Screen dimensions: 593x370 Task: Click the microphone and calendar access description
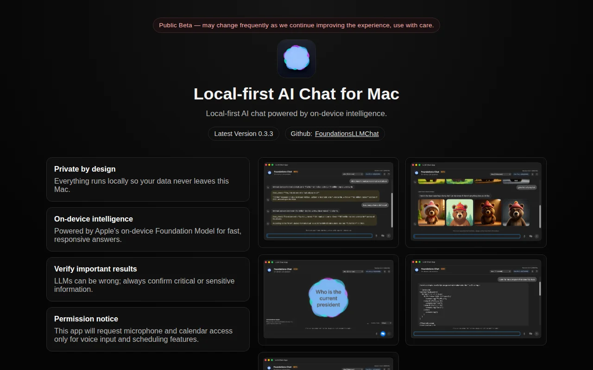coord(144,335)
